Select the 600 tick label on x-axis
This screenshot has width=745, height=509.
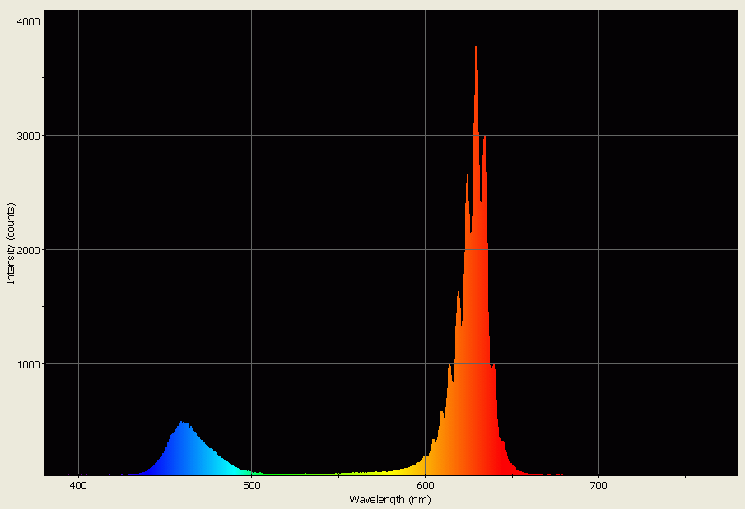pyautogui.click(x=425, y=487)
